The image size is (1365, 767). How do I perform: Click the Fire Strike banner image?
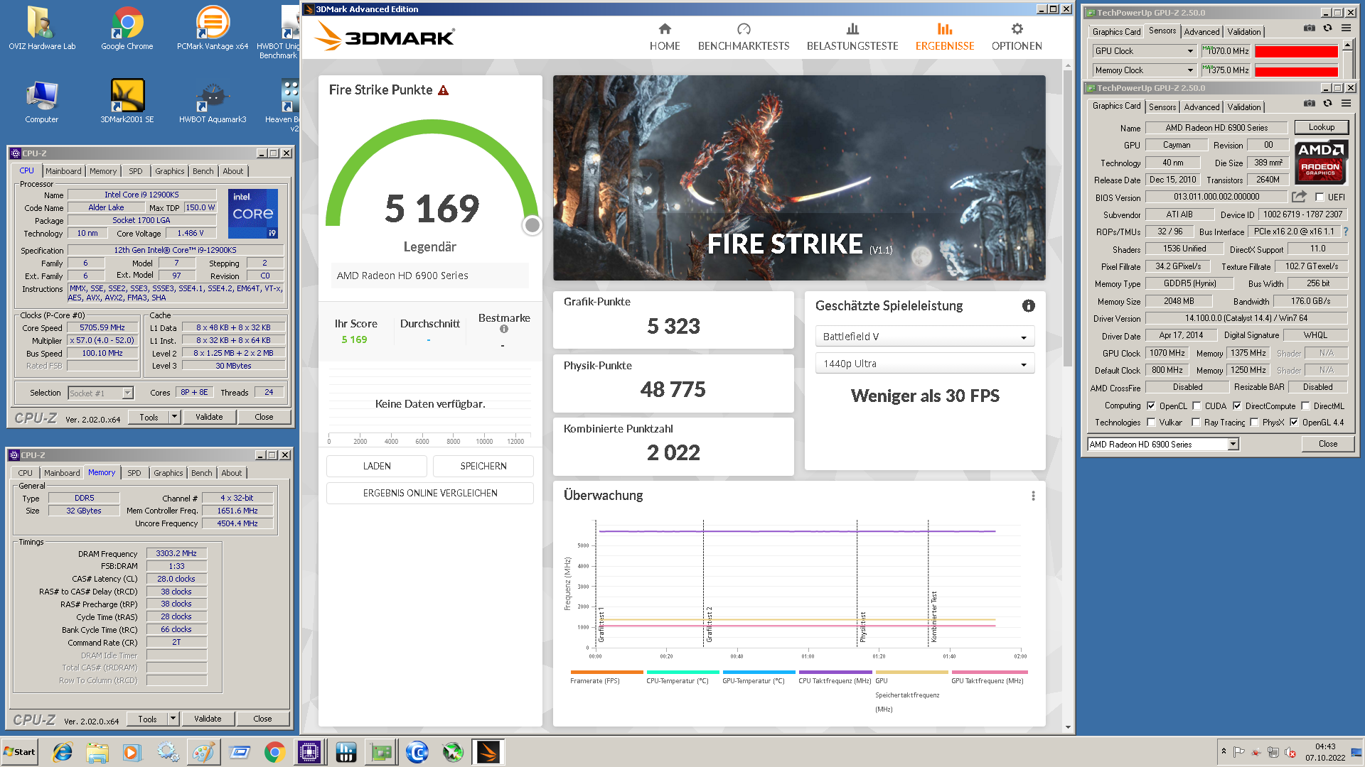799,178
